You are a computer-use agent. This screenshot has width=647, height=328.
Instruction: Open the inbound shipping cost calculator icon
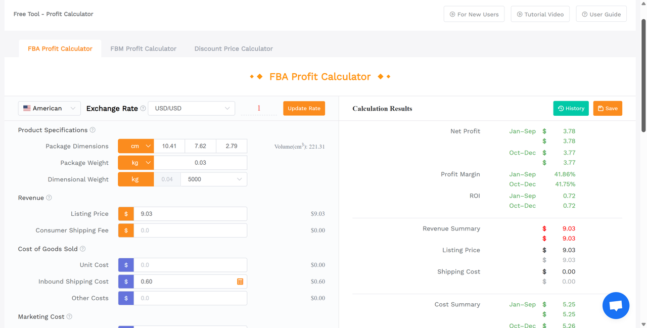click(x=240, y=281)
